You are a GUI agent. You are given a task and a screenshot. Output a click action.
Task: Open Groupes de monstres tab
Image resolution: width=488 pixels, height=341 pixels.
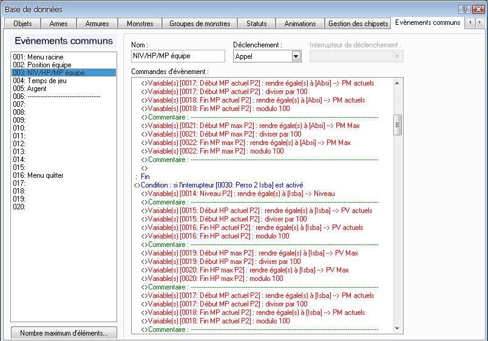pyautogui.click(x=200, y=24)
